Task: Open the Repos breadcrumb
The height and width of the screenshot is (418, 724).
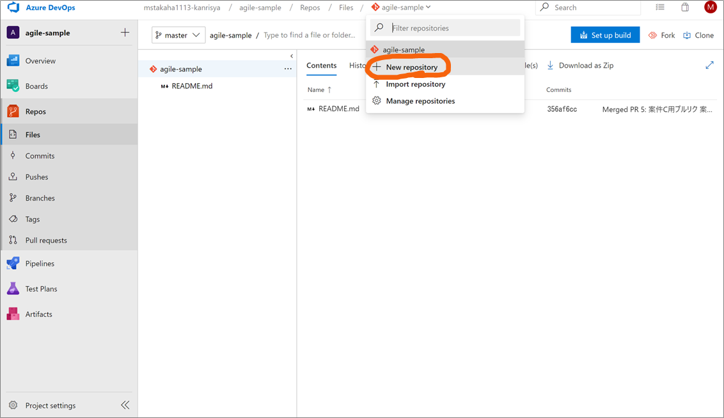Action: [x=310, y=8]
